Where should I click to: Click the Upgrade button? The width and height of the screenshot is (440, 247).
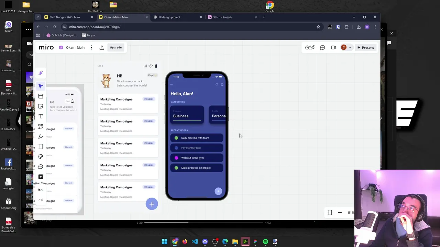116,48
